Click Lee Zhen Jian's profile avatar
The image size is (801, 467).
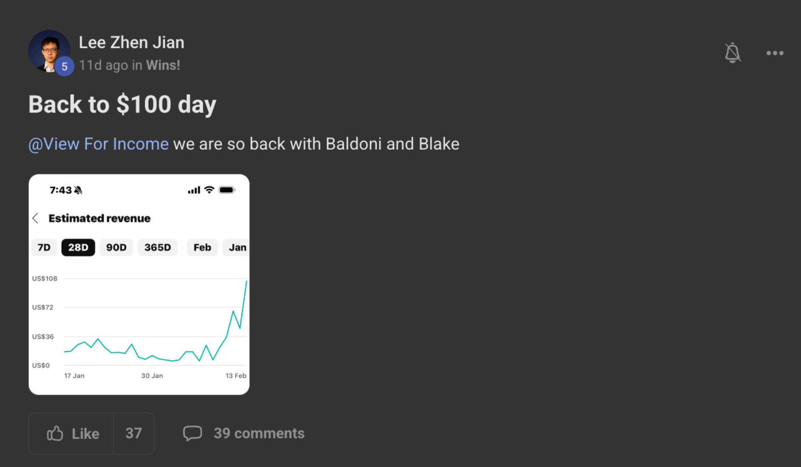tap(48, 50)
